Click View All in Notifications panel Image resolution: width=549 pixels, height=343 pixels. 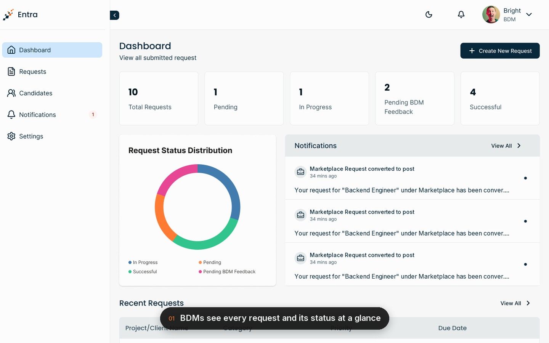[x=506, y=146]
